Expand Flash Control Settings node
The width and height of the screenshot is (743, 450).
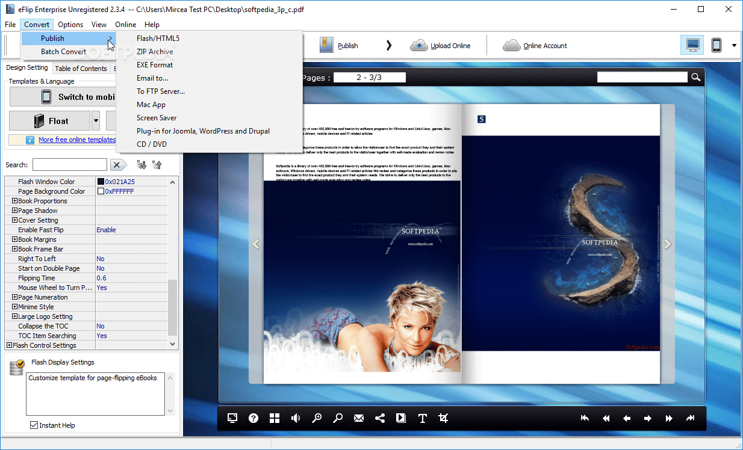click(9, 345)
